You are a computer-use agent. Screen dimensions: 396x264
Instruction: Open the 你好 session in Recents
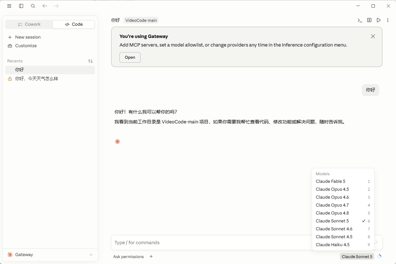tap(50, 70)
